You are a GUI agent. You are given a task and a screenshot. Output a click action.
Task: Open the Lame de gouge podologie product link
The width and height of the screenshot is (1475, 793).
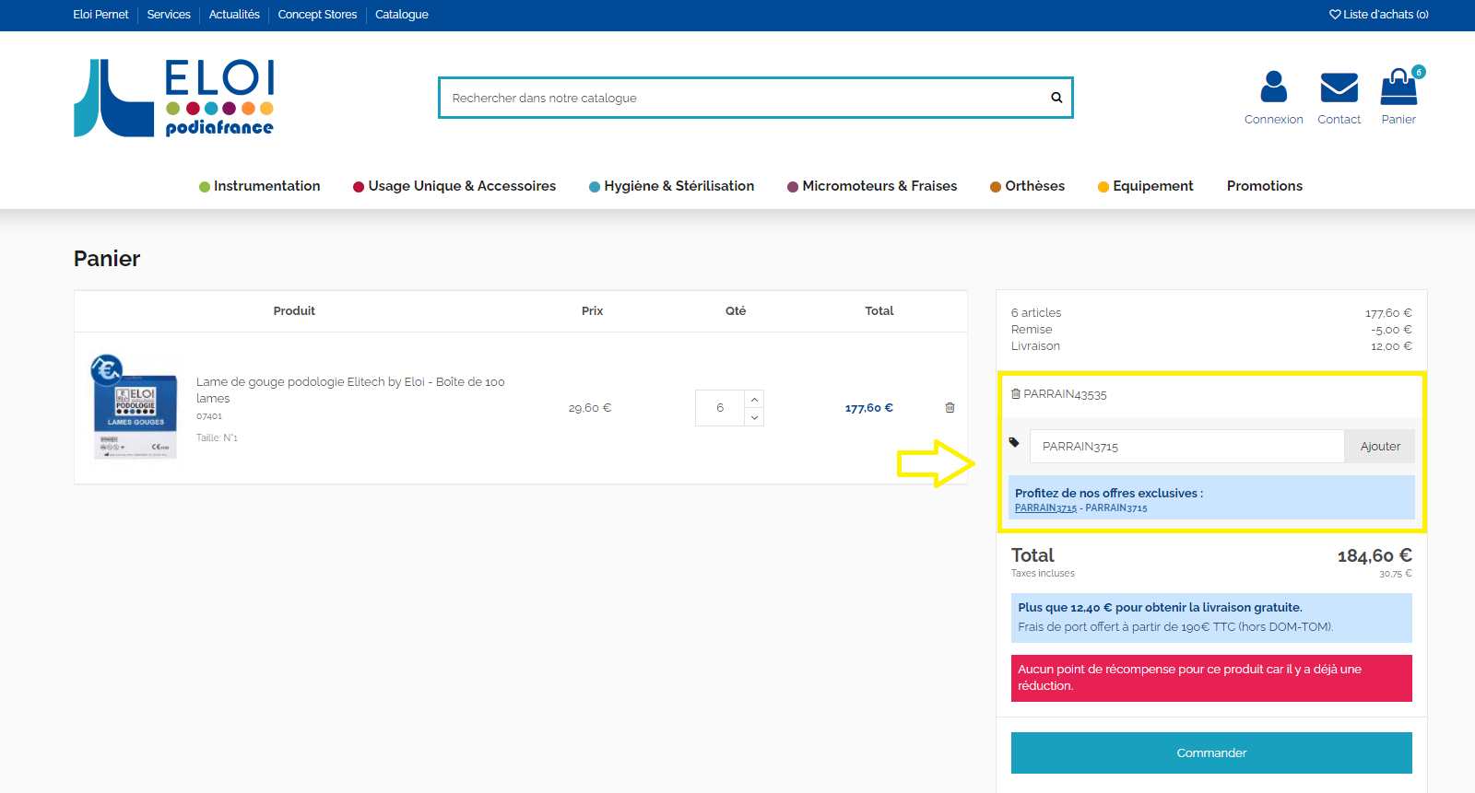point(350,390)
